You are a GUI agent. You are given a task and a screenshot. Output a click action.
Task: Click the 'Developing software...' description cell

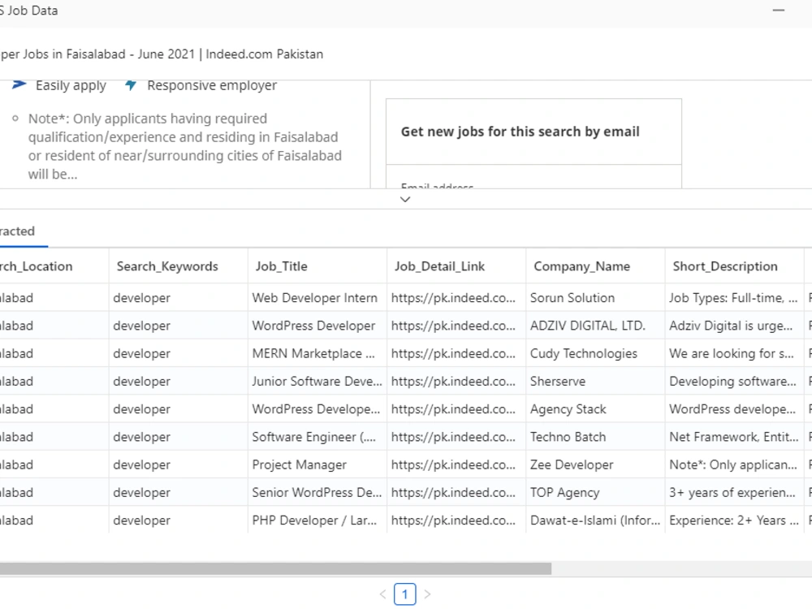tap(734, 382)
